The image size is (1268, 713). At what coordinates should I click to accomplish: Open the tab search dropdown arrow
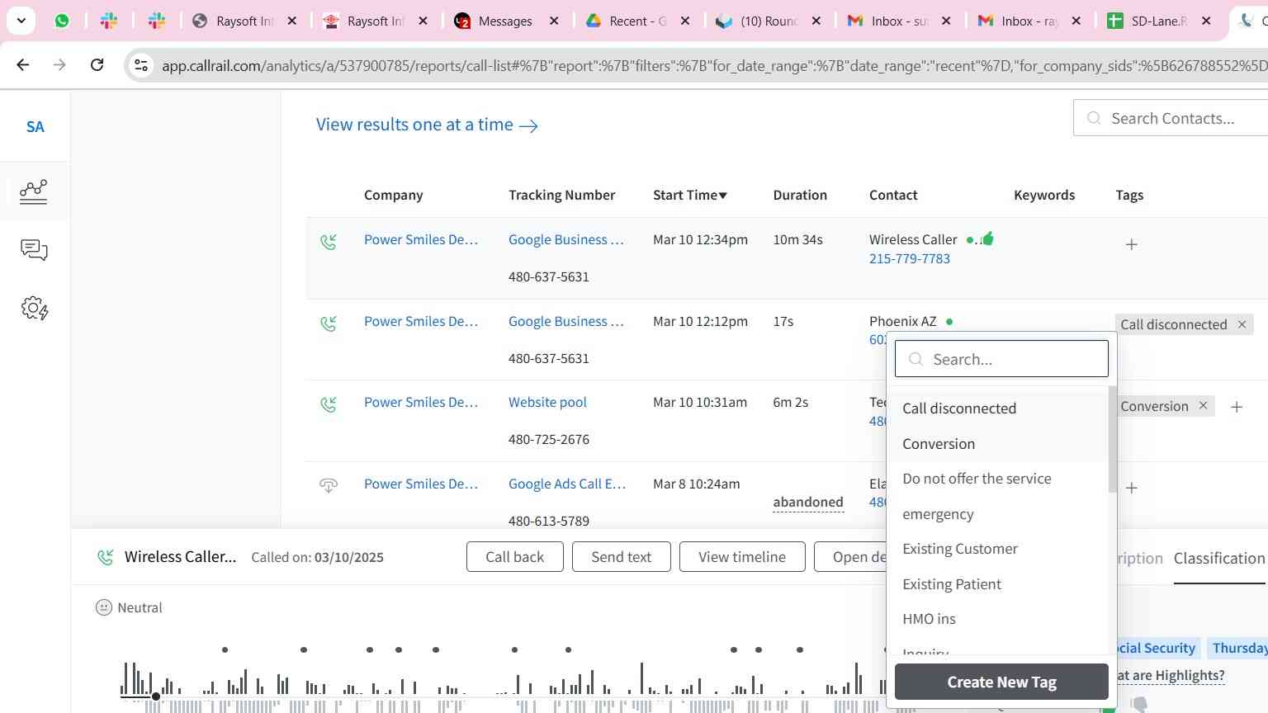21,21
